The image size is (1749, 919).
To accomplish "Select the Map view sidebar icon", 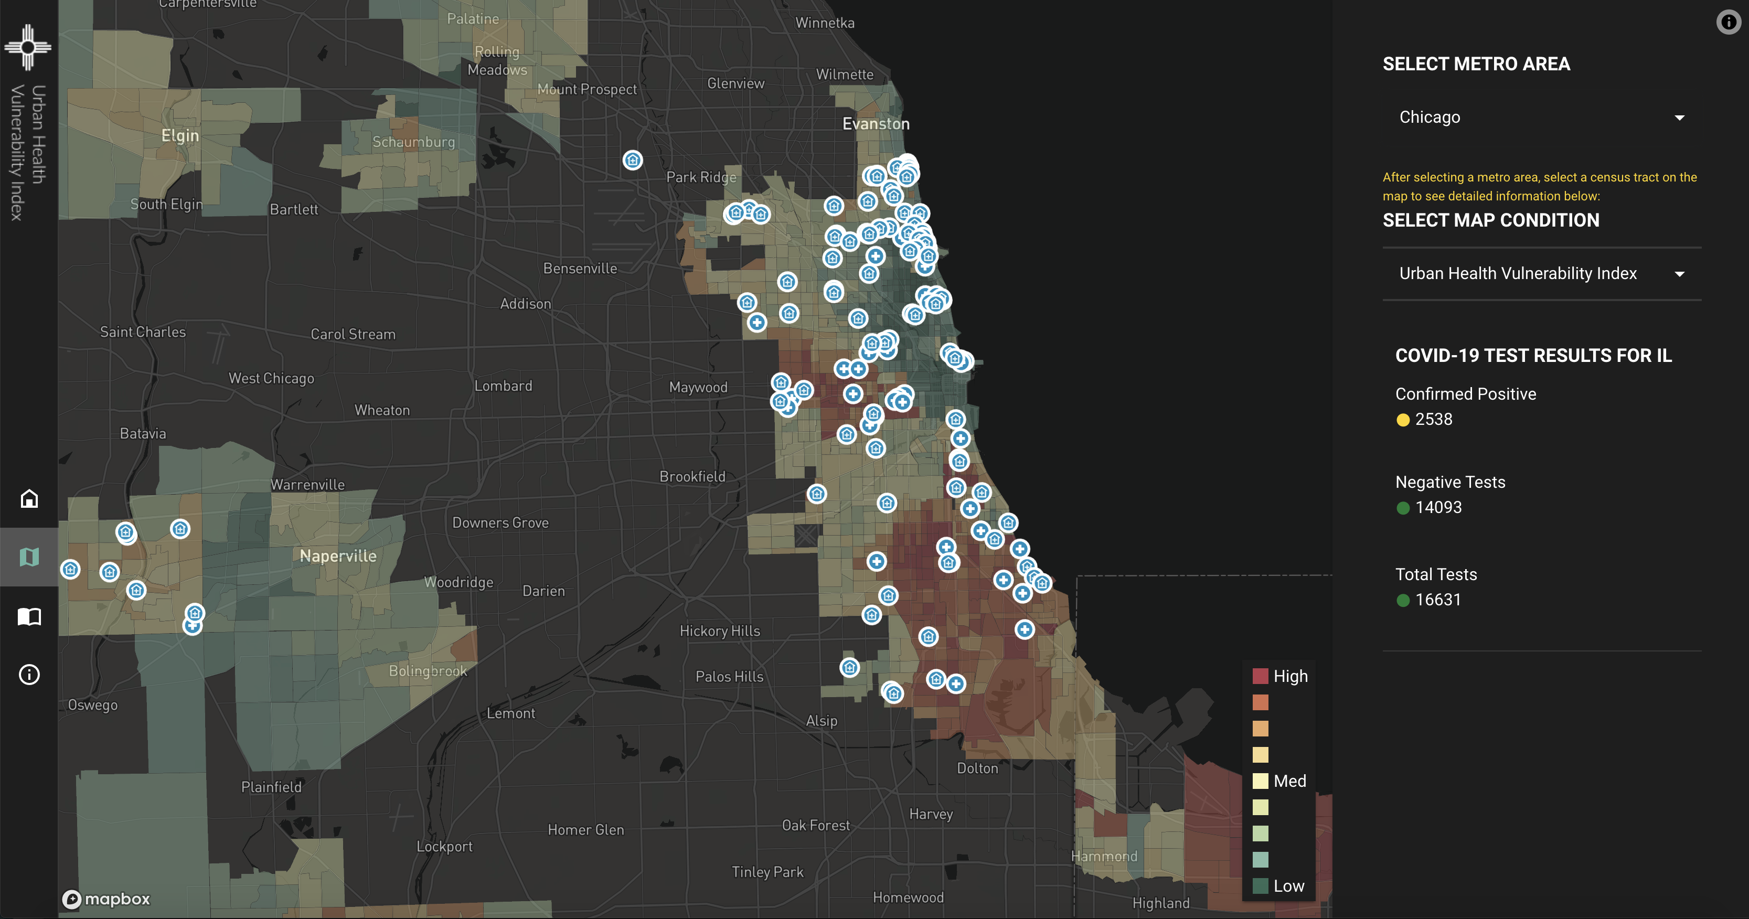I will coord(29,557).
